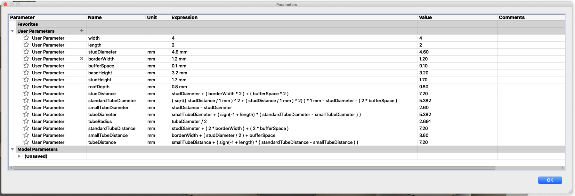Viewport: 575px width, 196px height.
Task: Click the horizontal scrollbar thumb
Action: click(254, 168)
